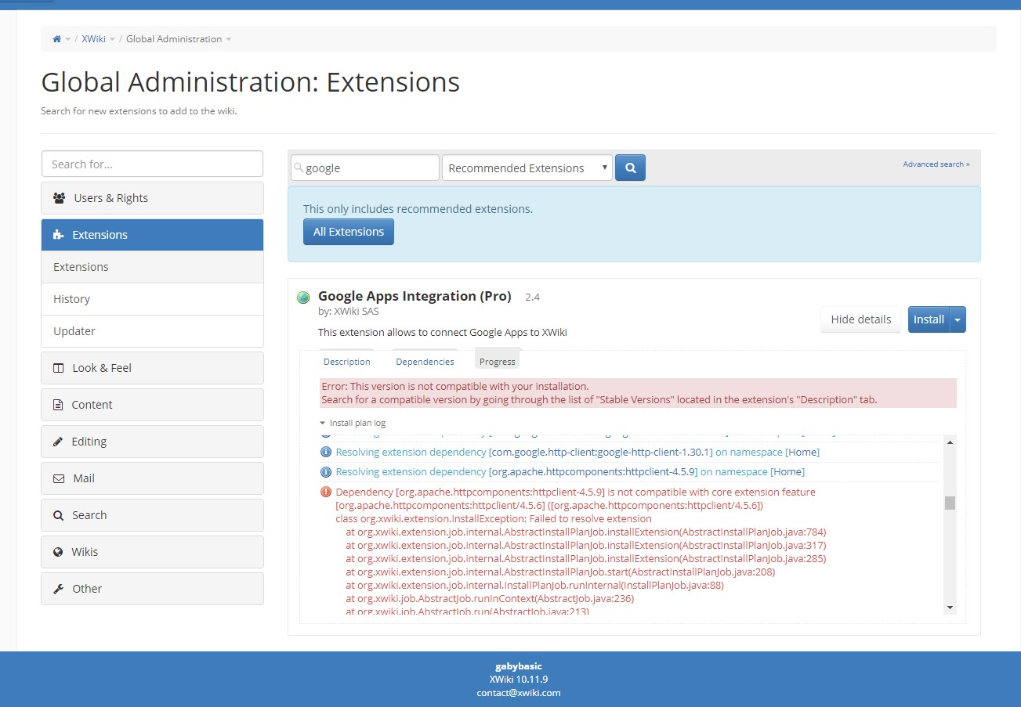Image resolution: width=1021 pixels, height=707 pixels.
Task: Click the All Extensions button
Action: (349, 232)
